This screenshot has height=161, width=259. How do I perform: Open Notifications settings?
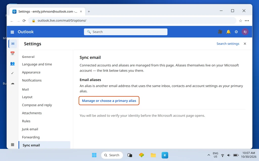pyautogui.click(x=32, y=80)
